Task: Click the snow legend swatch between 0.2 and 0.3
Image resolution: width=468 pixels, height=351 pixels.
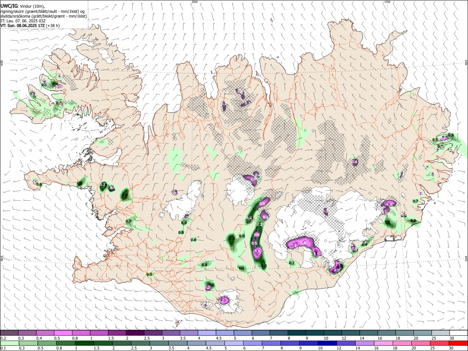Action: pos(9,333)
